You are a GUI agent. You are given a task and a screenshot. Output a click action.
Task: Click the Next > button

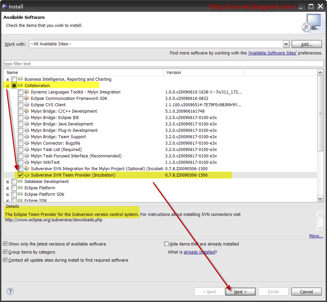tap(240, 292)
